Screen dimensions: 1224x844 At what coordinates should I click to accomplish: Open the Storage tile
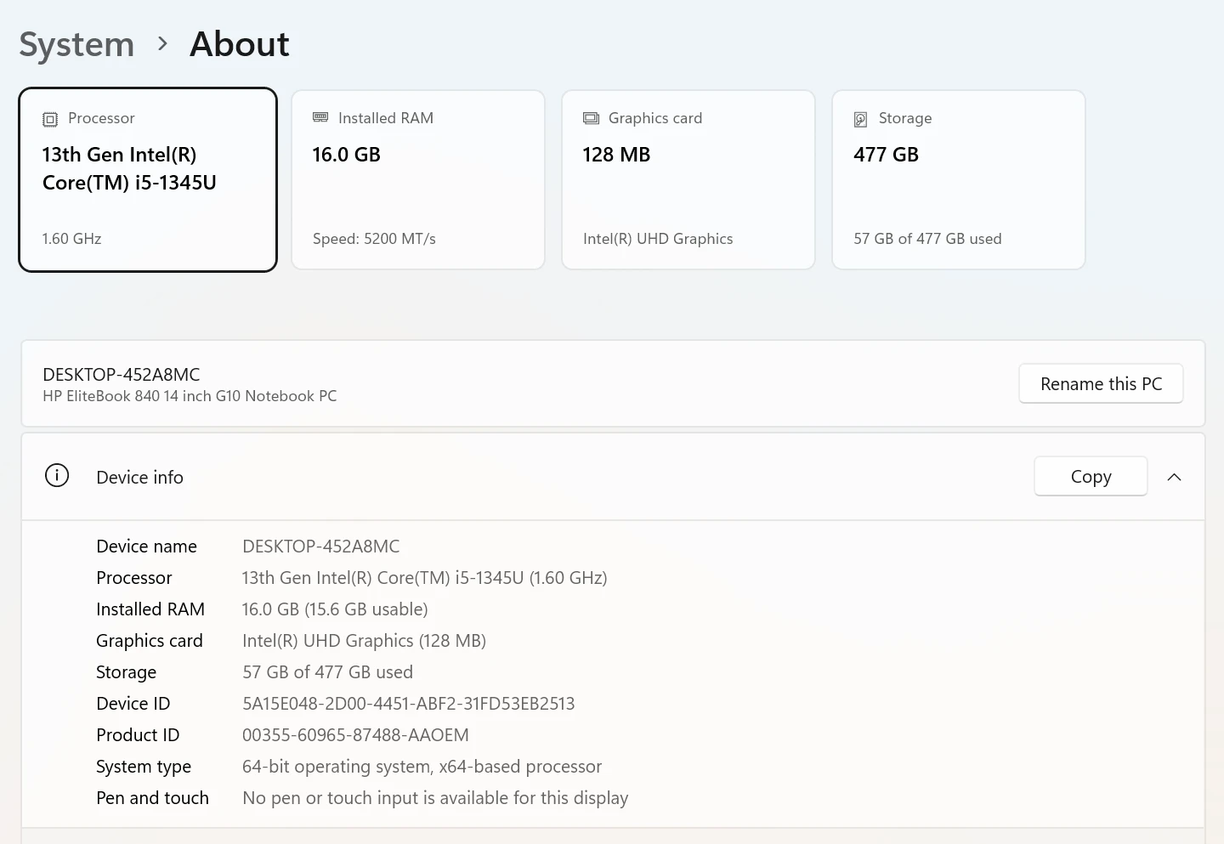pyautogui.click(x=959, y=179)
